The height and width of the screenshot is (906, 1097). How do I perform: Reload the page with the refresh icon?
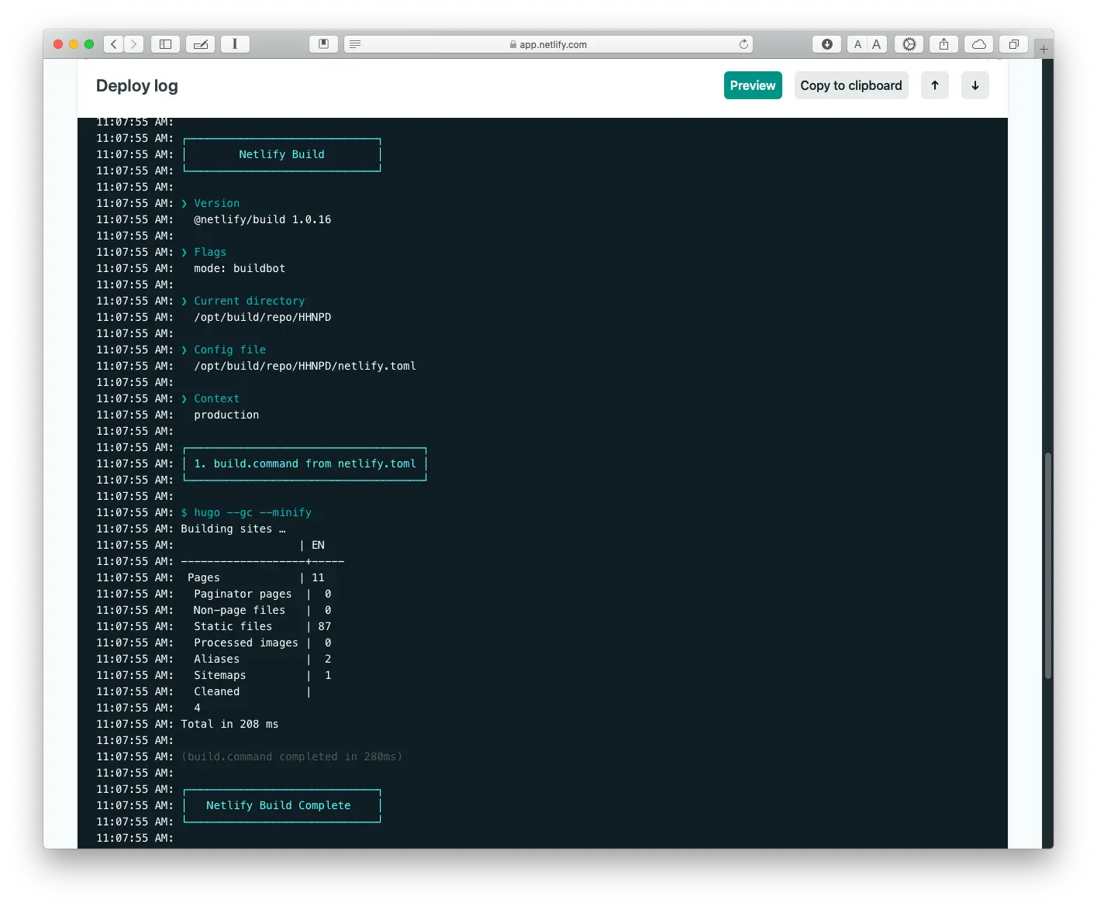coord(743,44)
